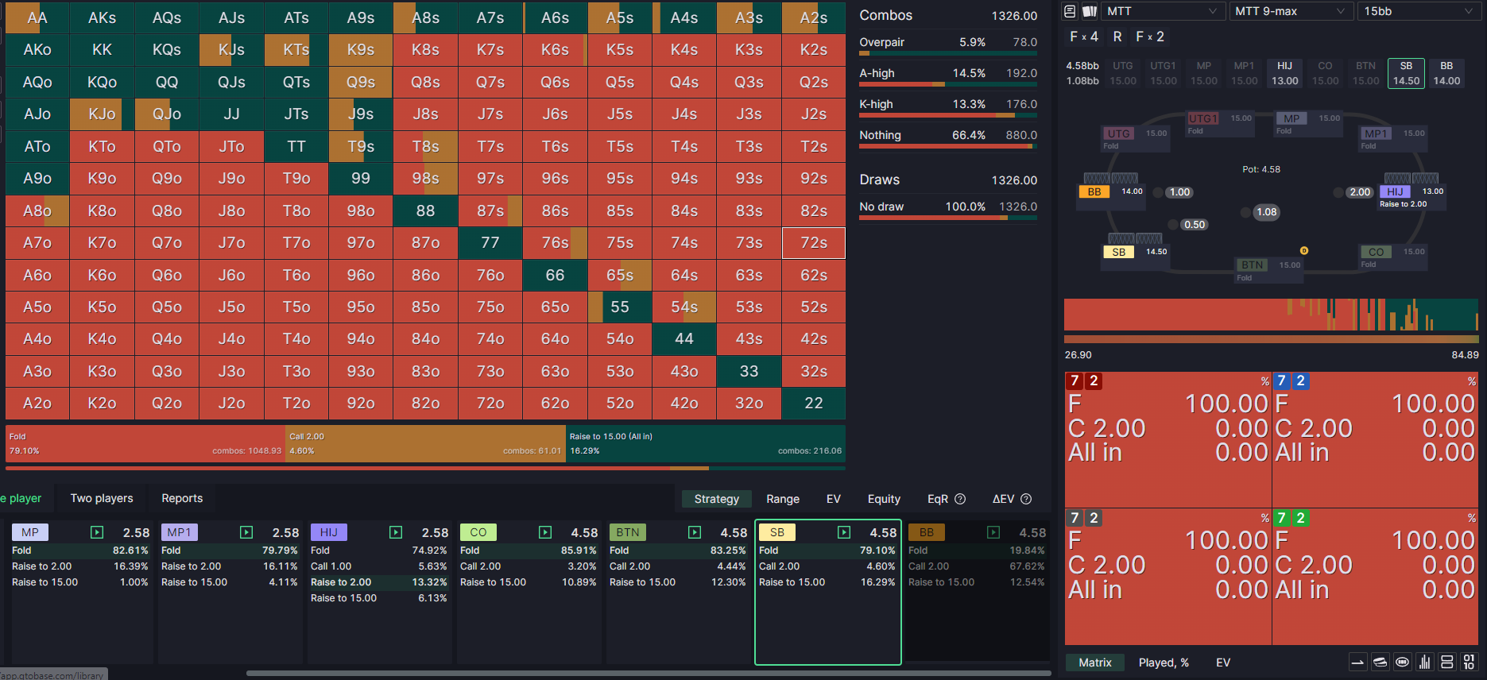Click the Fold 79.10% strategy bar segment

[x=145, y=443]
